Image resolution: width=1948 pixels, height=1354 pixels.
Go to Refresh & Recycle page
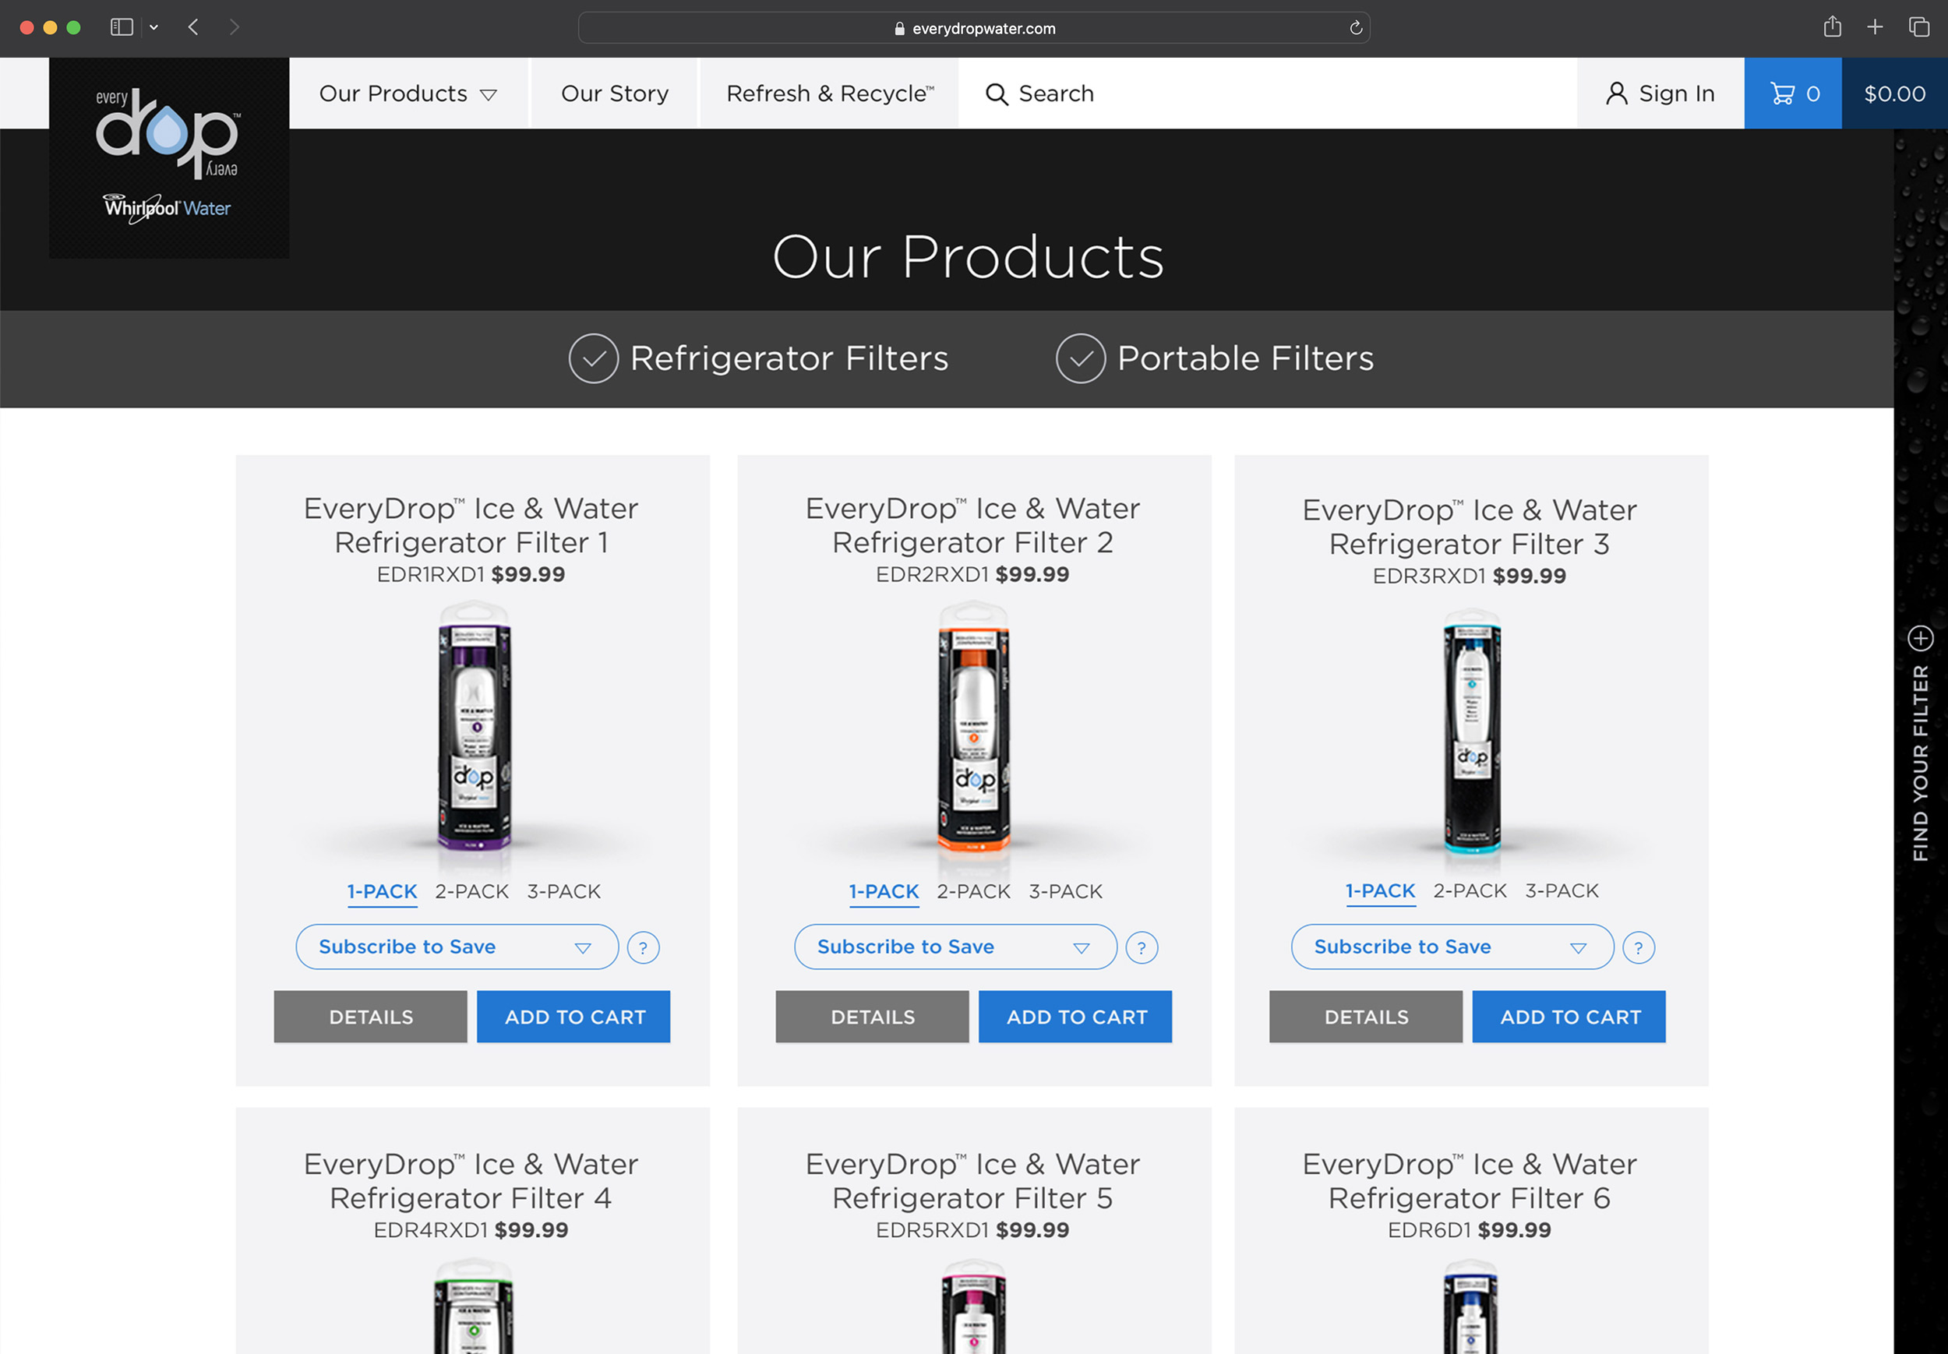point(829,93)
